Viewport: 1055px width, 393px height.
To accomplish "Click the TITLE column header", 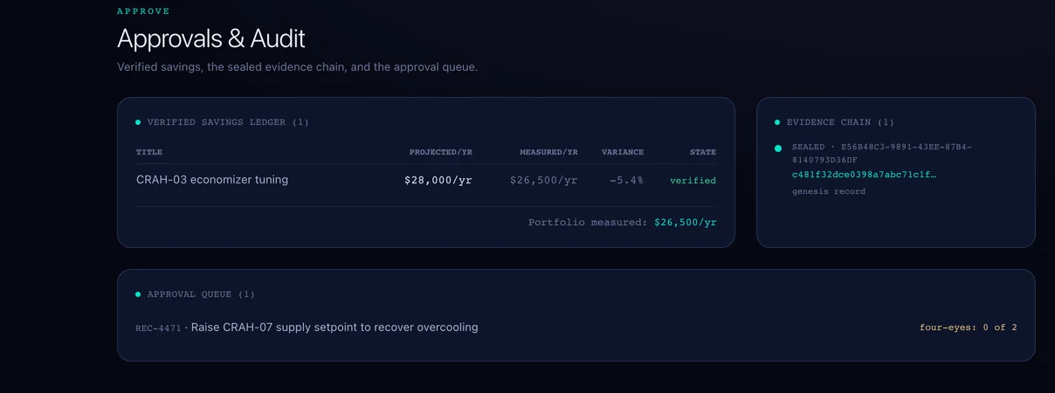I will coord(149,152).
